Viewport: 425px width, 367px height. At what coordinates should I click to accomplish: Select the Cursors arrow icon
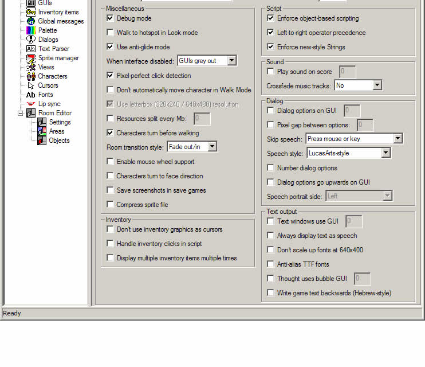point(30,85)
